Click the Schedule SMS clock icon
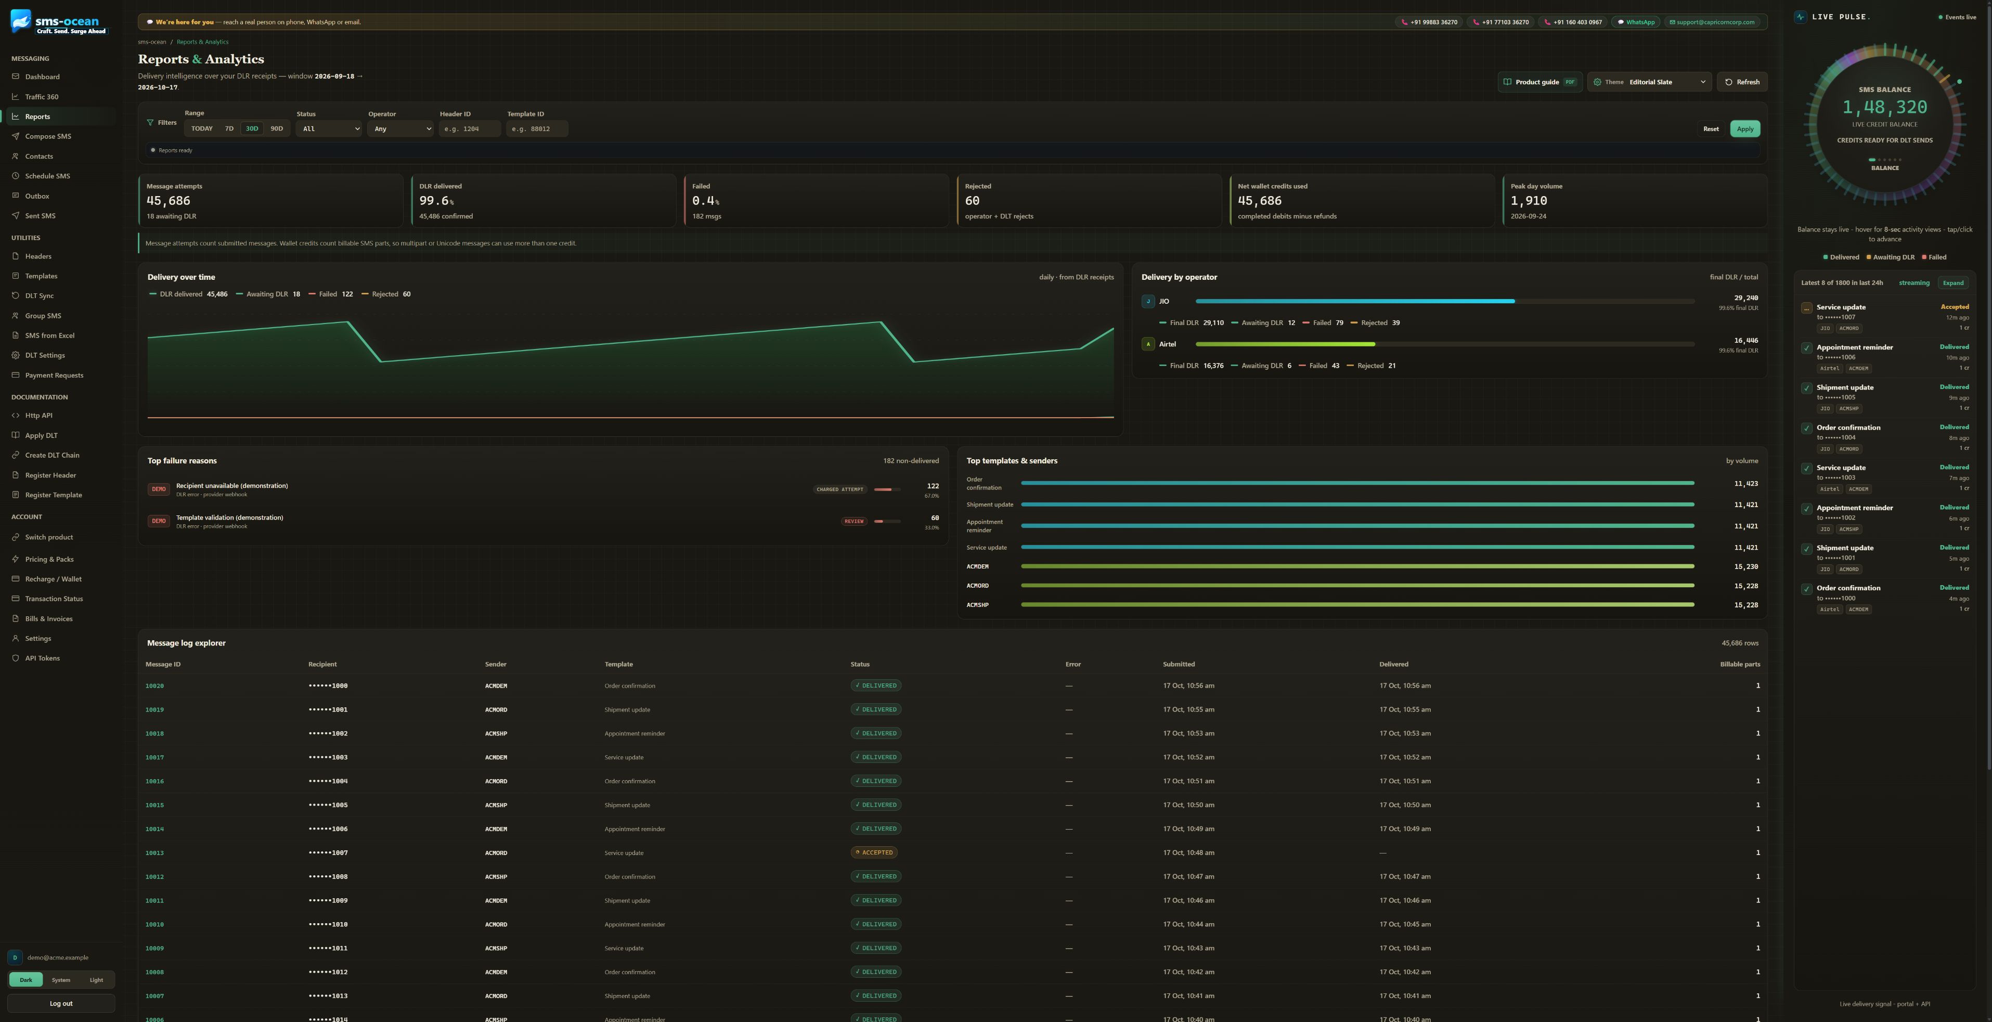 (x=16, y=176)
